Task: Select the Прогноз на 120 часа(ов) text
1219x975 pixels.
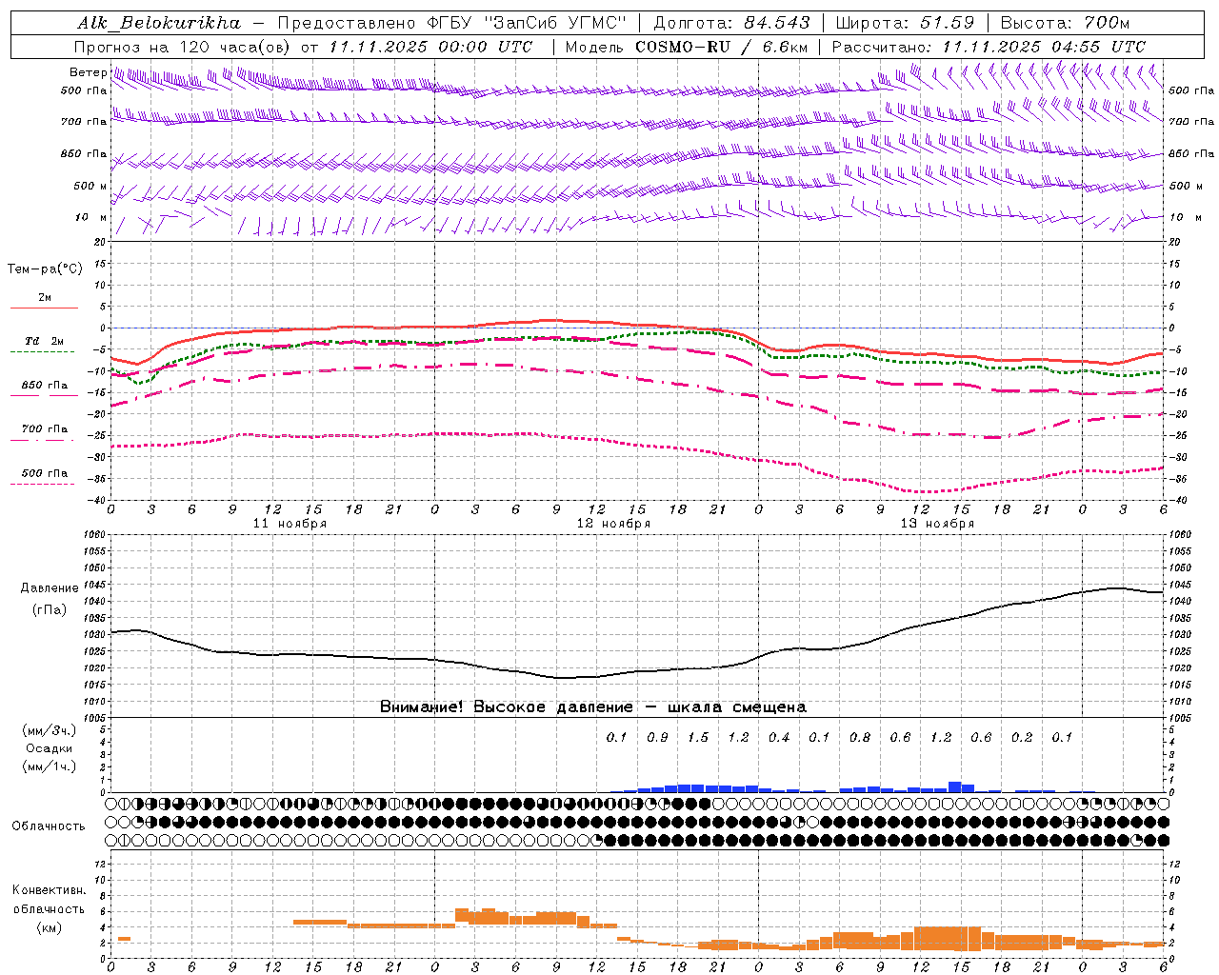Action: coord(184,47)
